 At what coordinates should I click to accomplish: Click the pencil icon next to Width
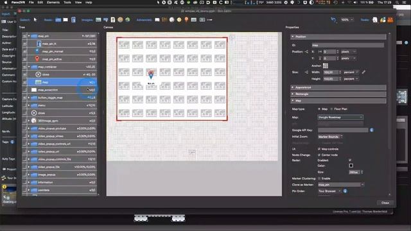363,72
